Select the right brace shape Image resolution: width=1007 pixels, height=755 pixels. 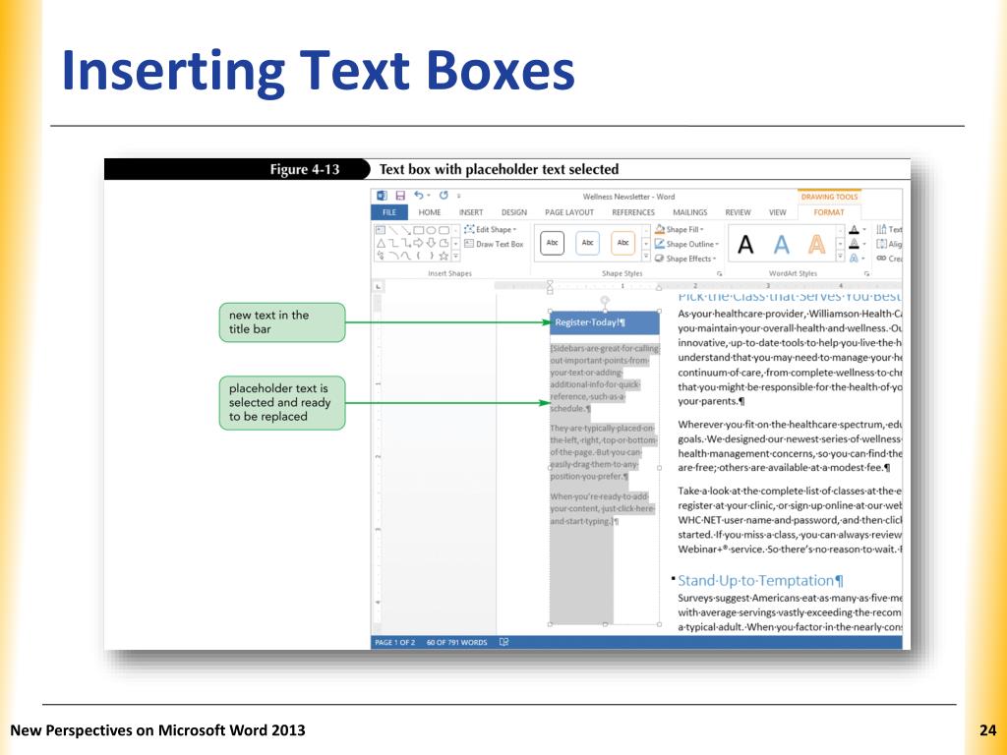pos(431,256)
